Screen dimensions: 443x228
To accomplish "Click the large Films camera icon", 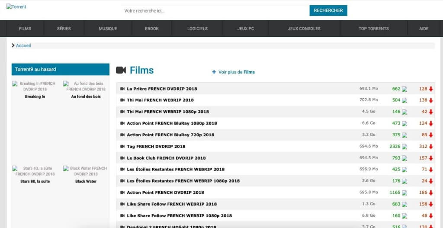I will (121, 70).
